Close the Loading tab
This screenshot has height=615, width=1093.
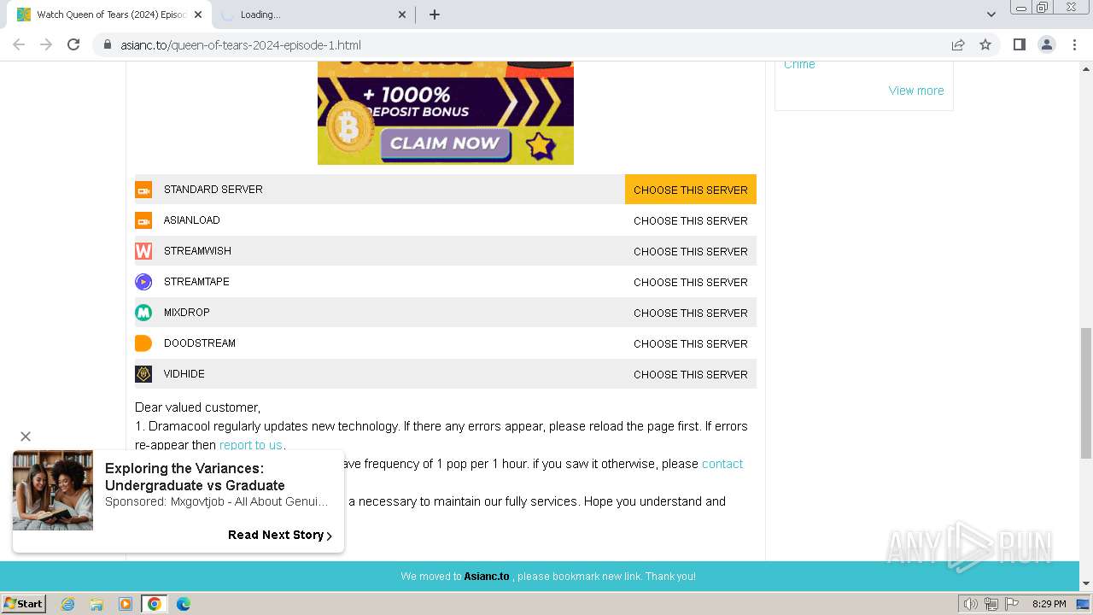point(402,15)
